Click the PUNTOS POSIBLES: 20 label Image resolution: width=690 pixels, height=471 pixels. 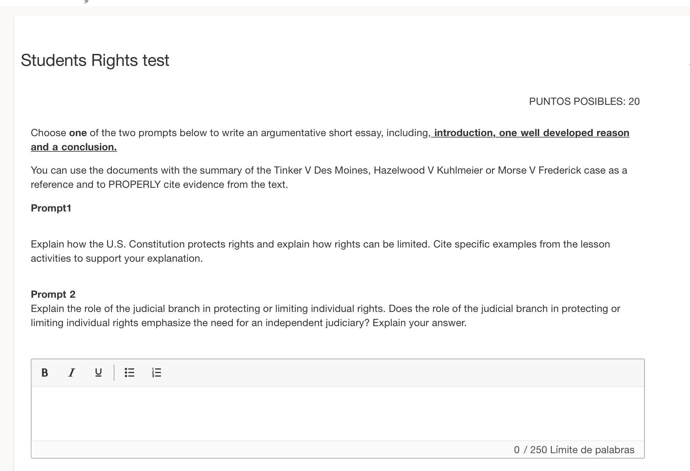[x=584, y=102]
